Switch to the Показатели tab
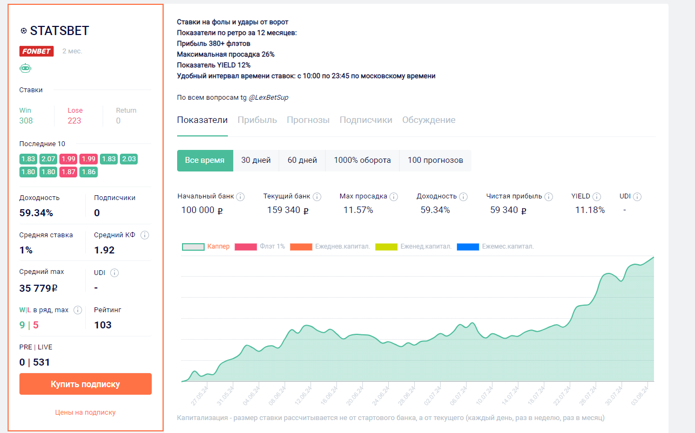The height and width of the screenshot is (433, 695). [x=203, y=120]
